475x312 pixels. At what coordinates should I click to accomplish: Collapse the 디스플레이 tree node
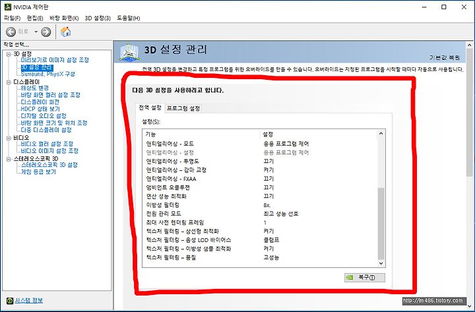(9, 82)
